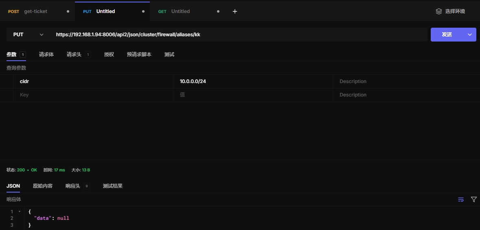
Task: Show the 原始内容 raw response tab
Action: click(43, 186)
